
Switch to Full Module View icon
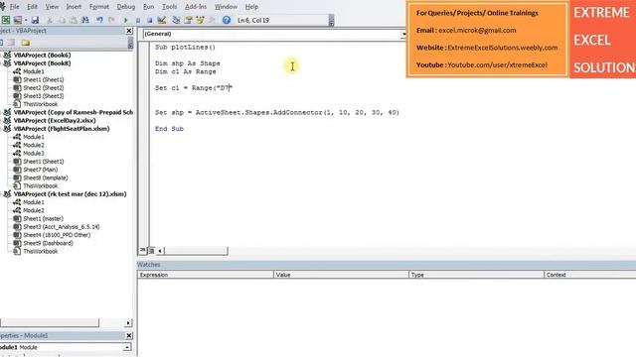pos(151,251)
